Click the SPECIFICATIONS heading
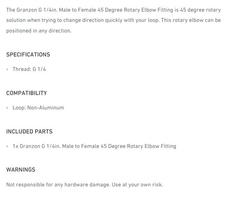The width and height of the screenshot is (233, 197). pos(28,54)
